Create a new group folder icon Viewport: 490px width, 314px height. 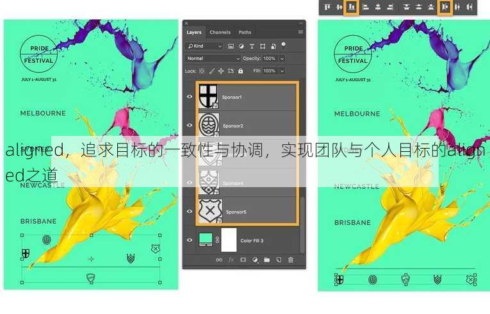pyautogui.click(x=266, y=260)
